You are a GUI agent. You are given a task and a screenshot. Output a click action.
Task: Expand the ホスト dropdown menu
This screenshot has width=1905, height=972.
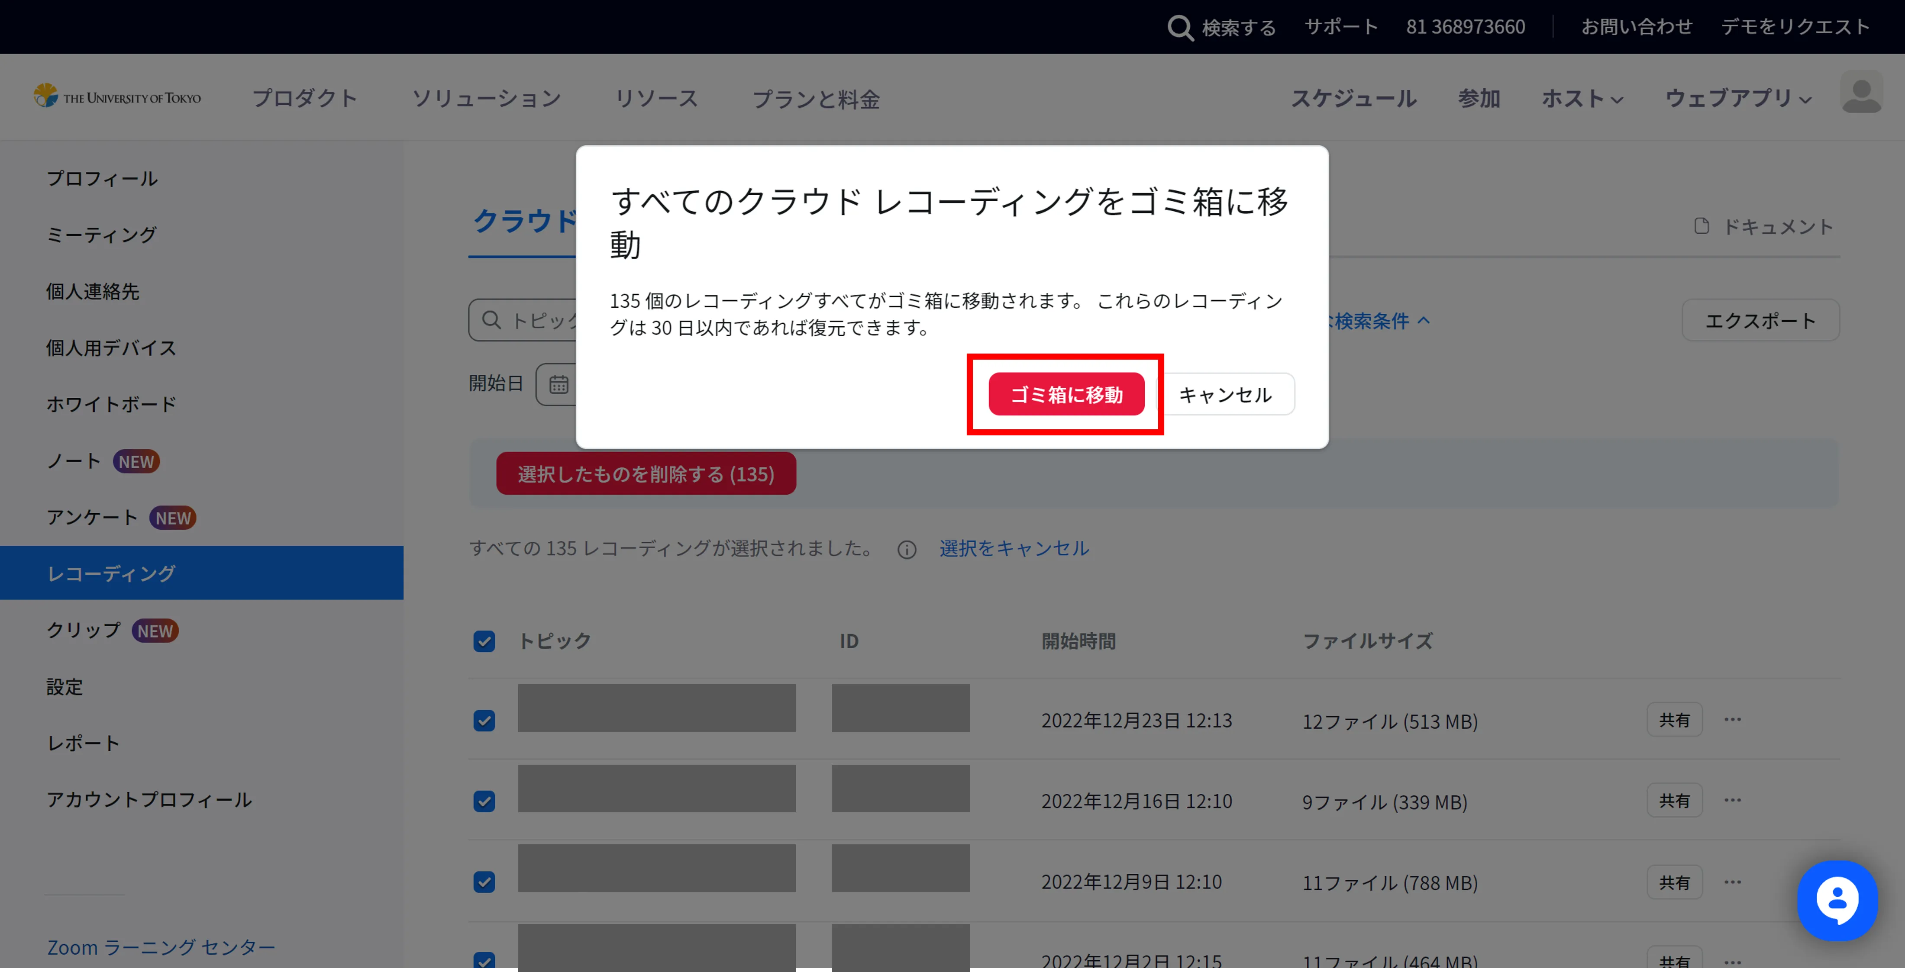tap(1582, 98)
